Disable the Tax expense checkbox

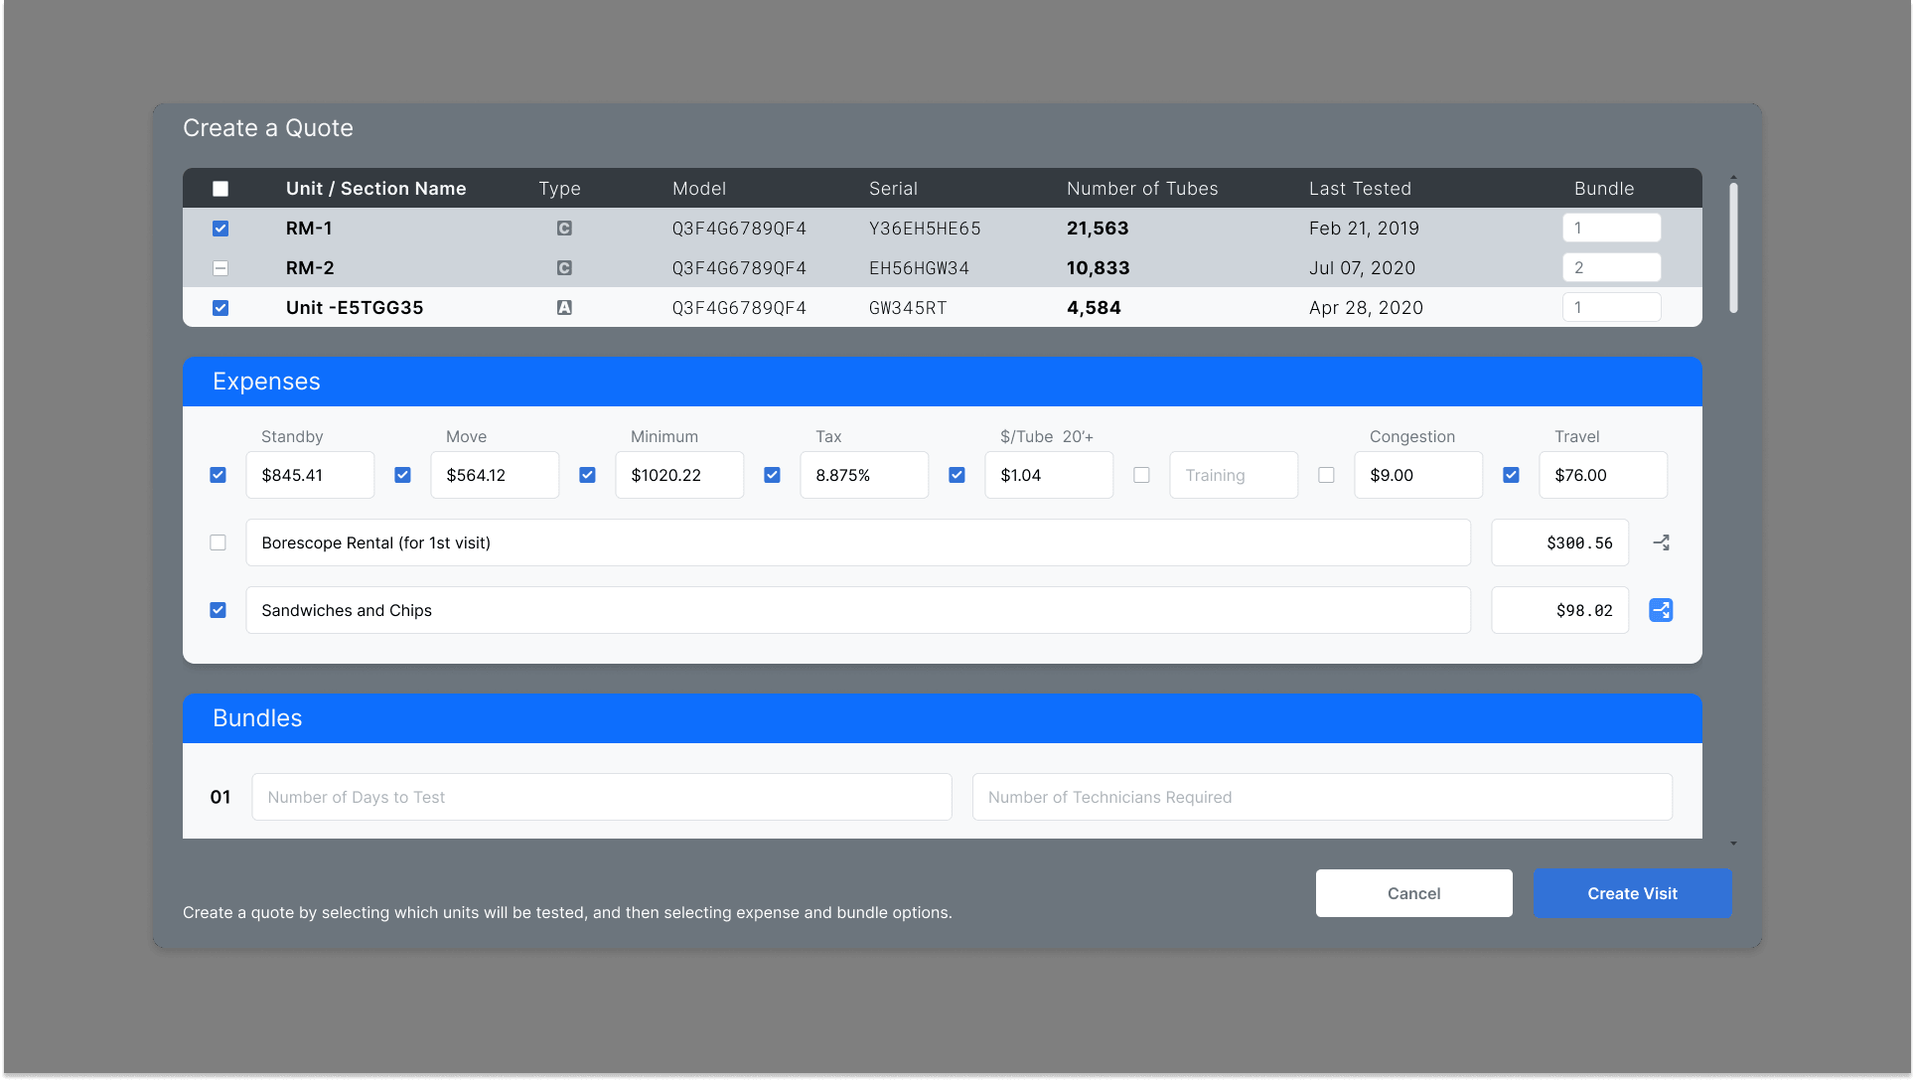pos(773,475)
